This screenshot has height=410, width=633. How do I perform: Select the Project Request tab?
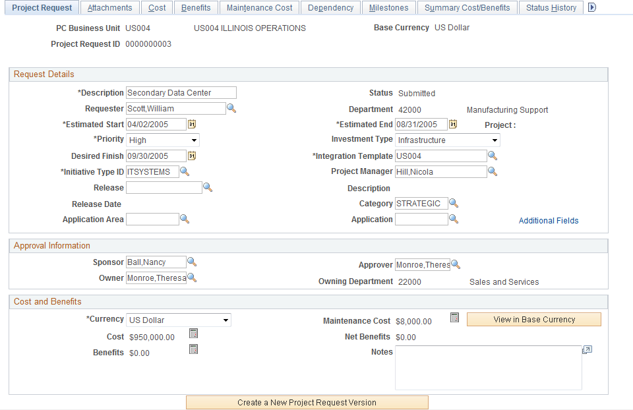[x=42, y=8]
